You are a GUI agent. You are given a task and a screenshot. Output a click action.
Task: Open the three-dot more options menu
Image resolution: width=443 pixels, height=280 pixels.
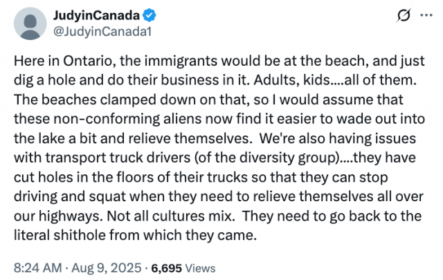[x=422, y=15]
